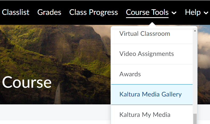Click the Course Tools menu label

(147, 12)
